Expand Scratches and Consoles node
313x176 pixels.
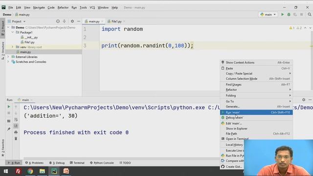click(8, 62)
